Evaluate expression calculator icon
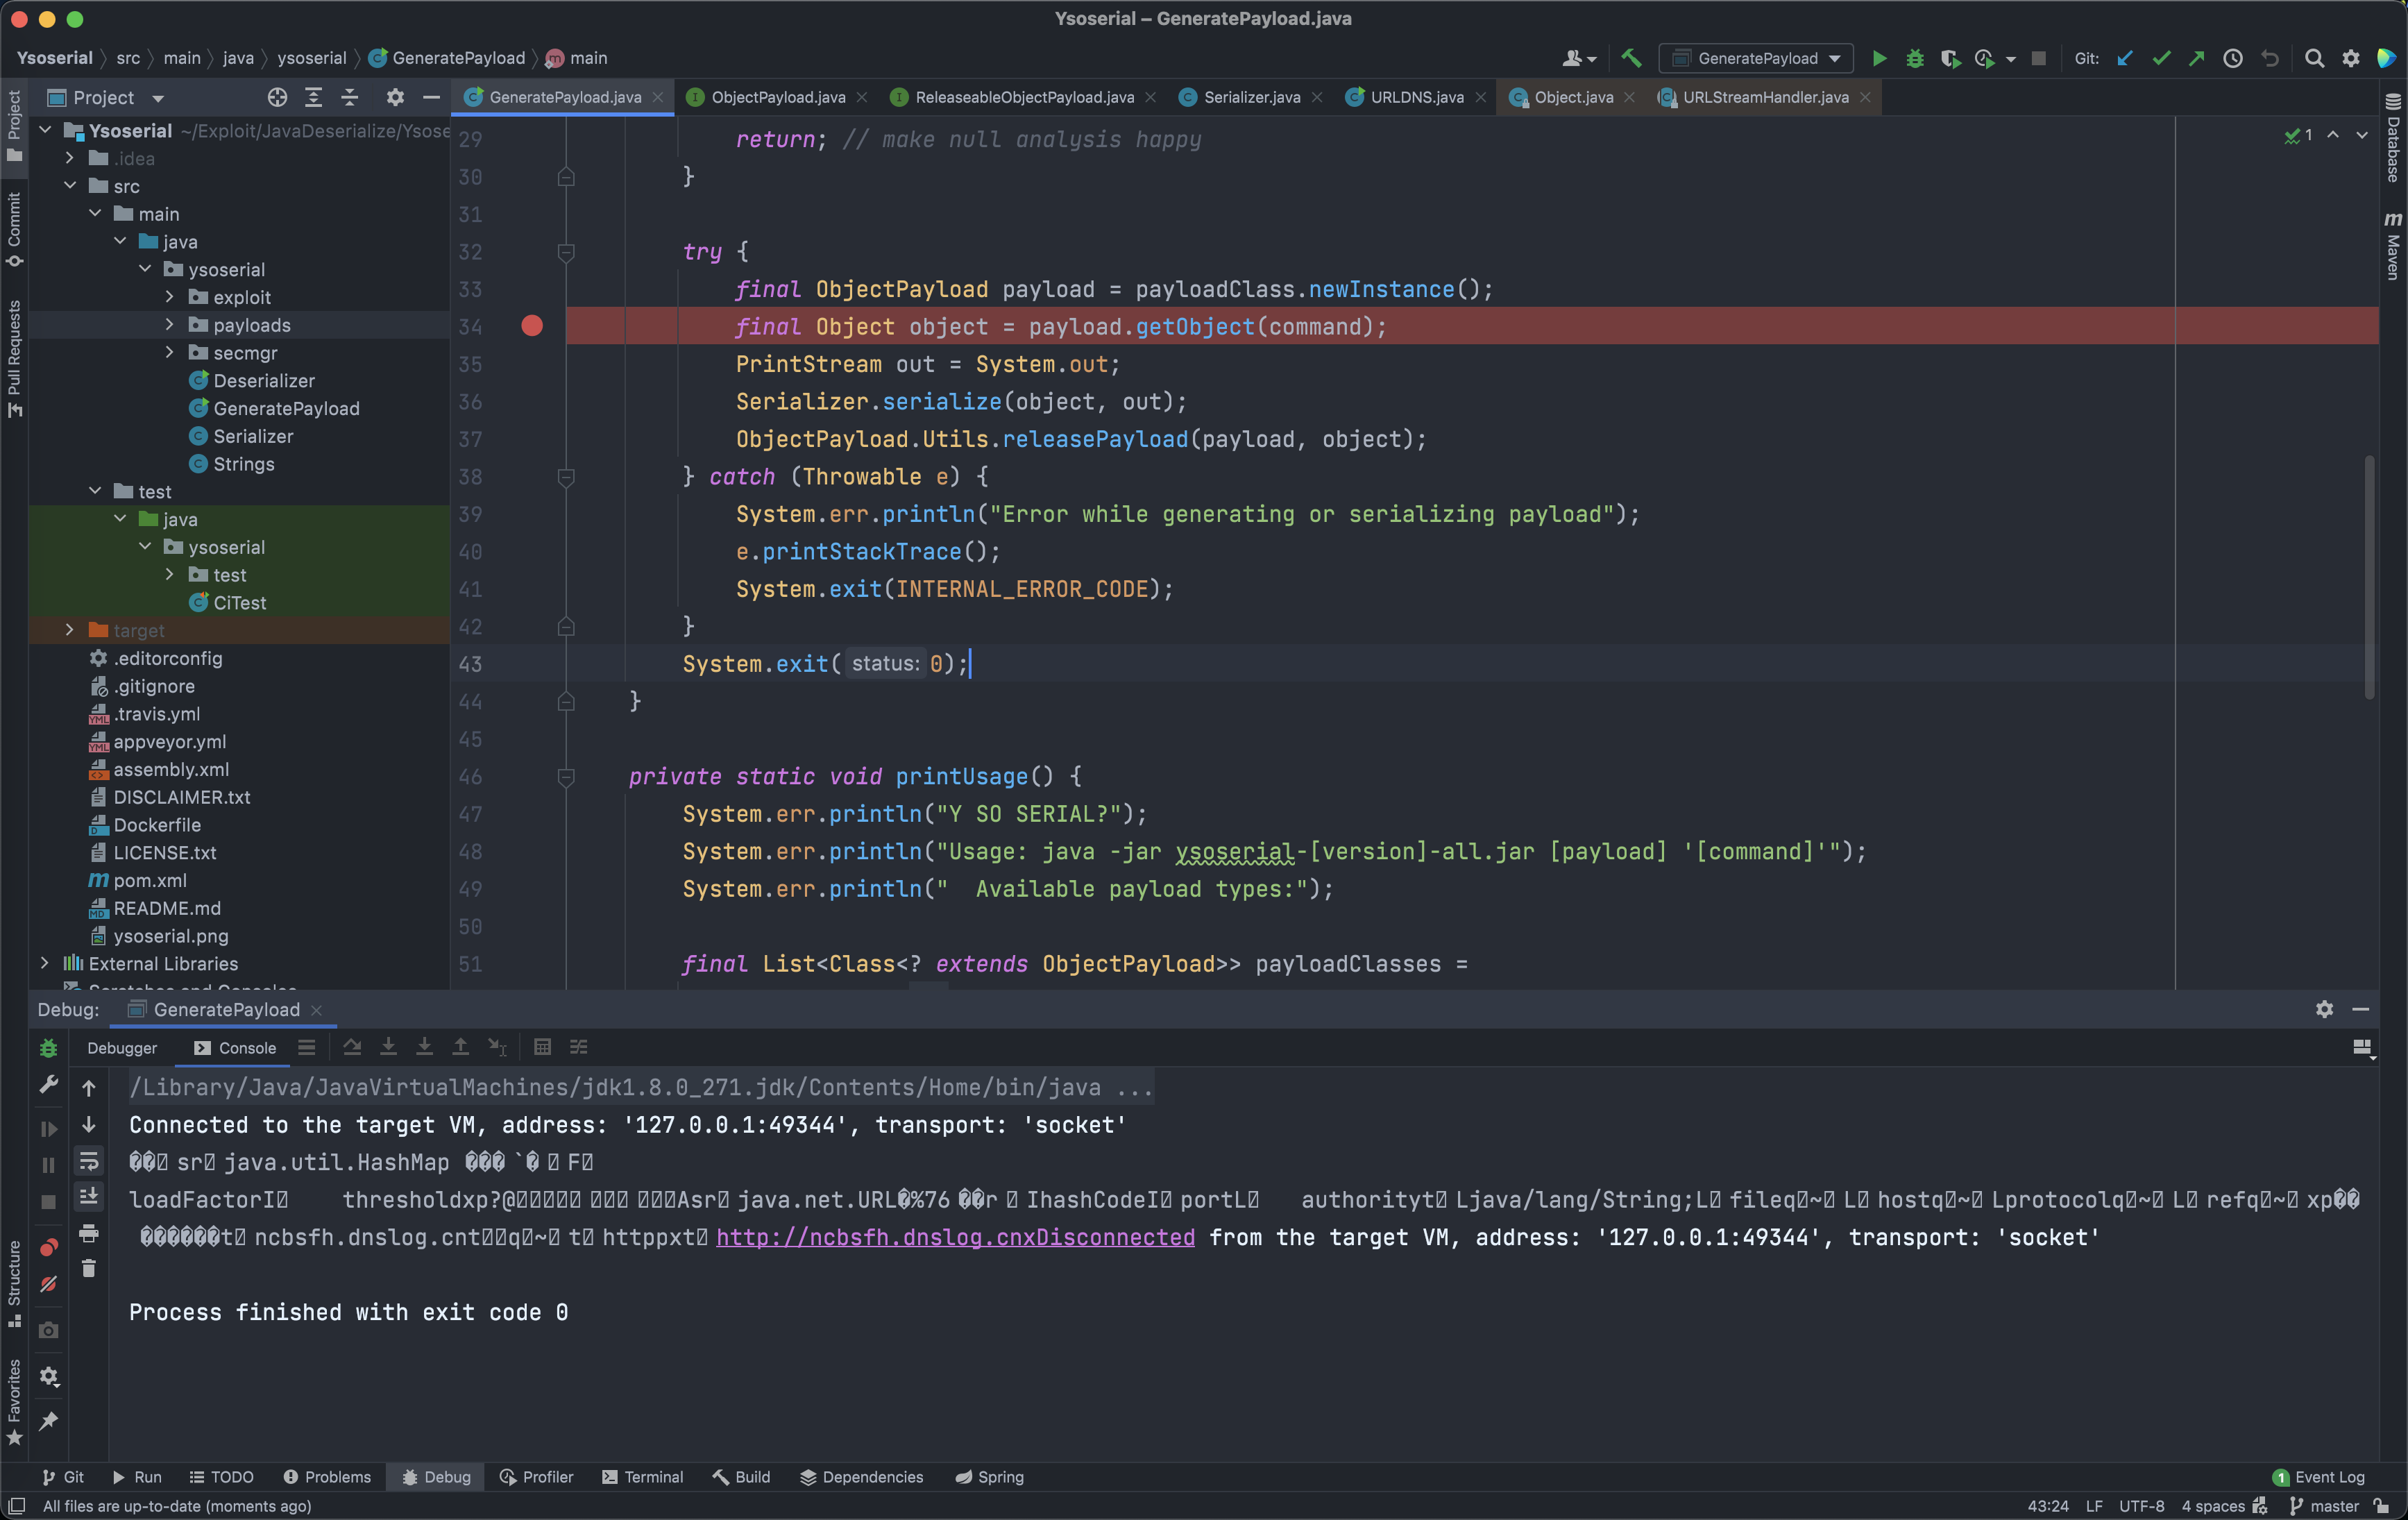 [x=542, y=1047]
